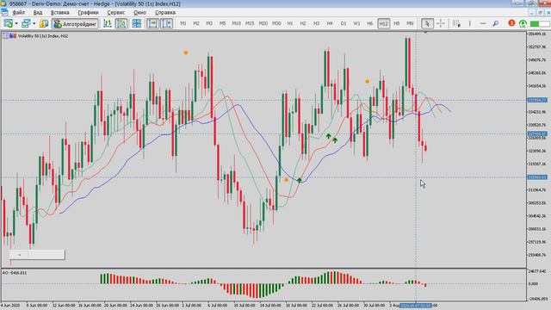Select the M3 timeframe
Viewport: 551px width, 310px height.
209,23
